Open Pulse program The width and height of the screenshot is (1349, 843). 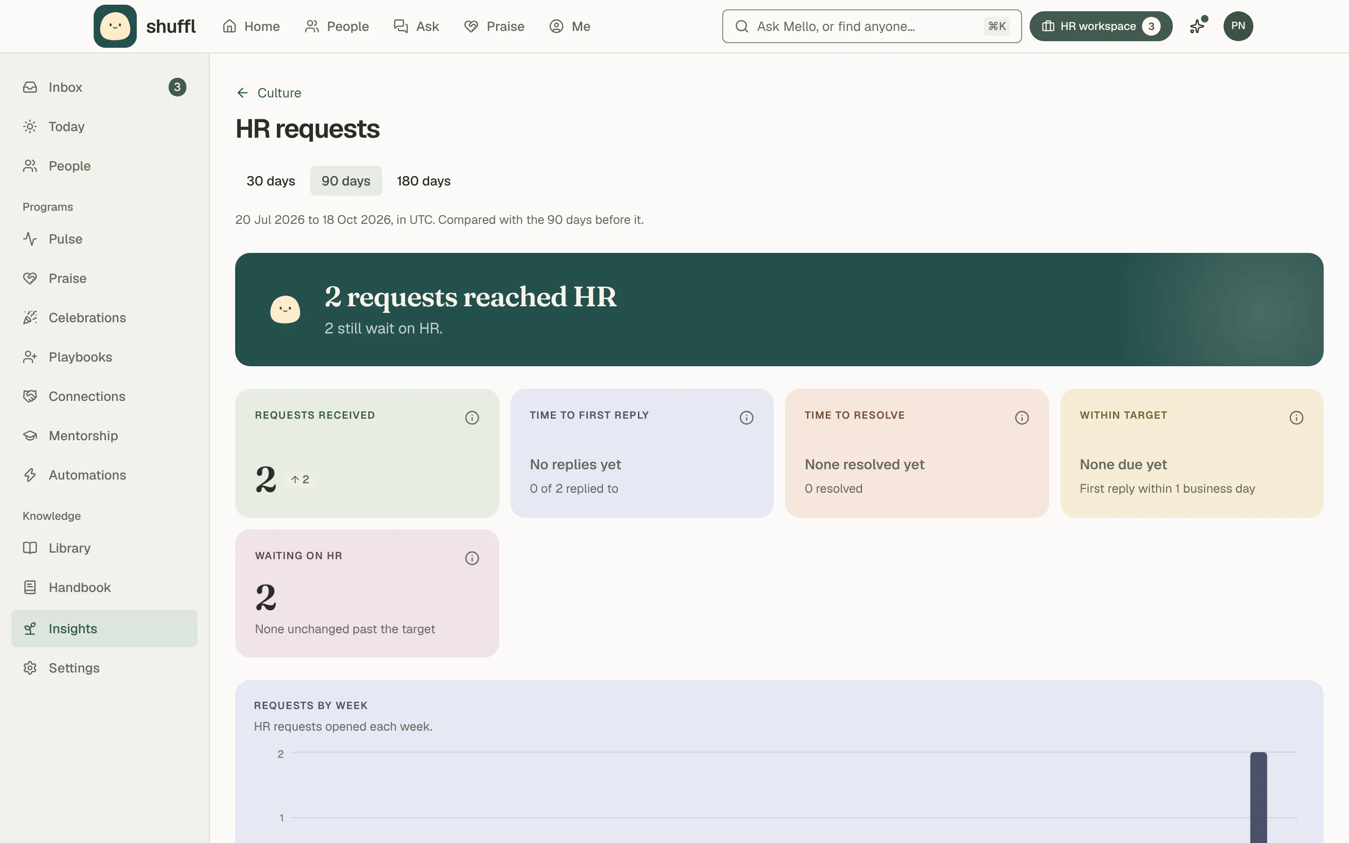click(x=104, y=239)
